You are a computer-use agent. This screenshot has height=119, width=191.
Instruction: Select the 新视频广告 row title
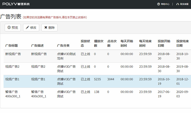[13, 54]
